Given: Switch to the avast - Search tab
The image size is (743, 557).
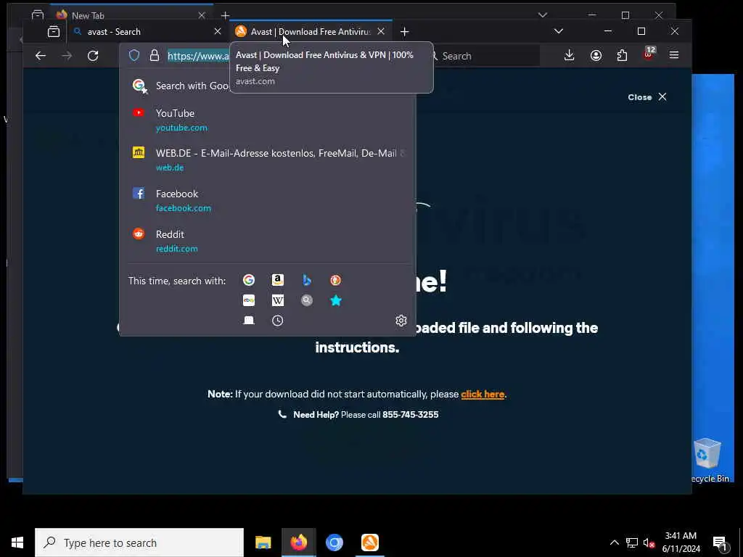Looking at the screenshot, I should pos(147,32).
